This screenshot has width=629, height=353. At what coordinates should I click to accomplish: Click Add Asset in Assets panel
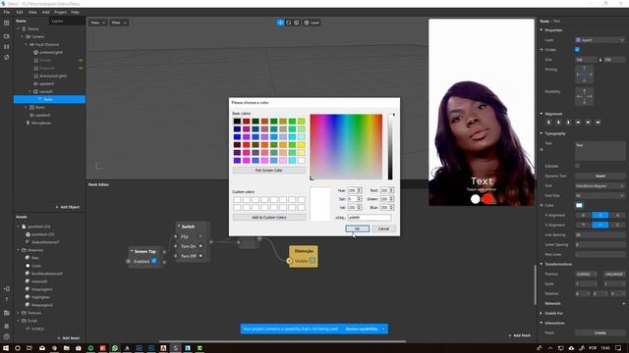click(x=68, y=337)
